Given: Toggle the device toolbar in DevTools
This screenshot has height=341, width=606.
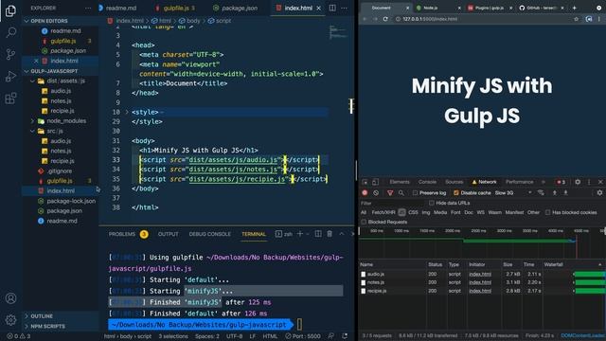Looking at the screenshot, I should click(375, 182).
